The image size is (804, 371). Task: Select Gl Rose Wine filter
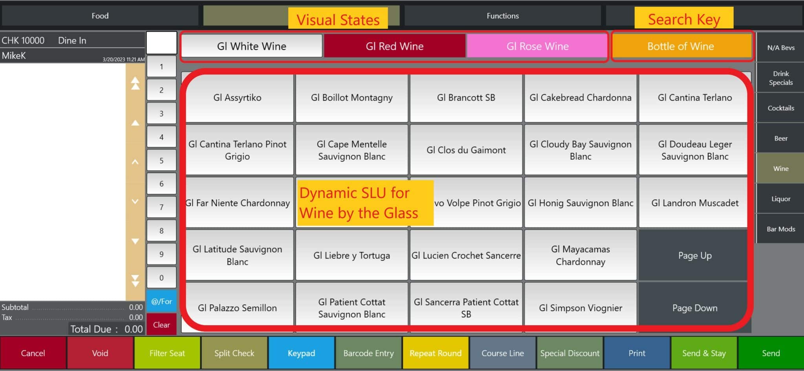(537, 46)
